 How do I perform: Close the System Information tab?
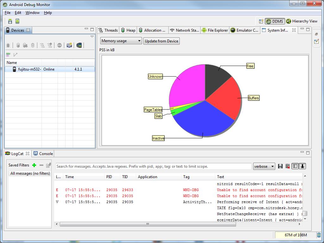(294, 30)
